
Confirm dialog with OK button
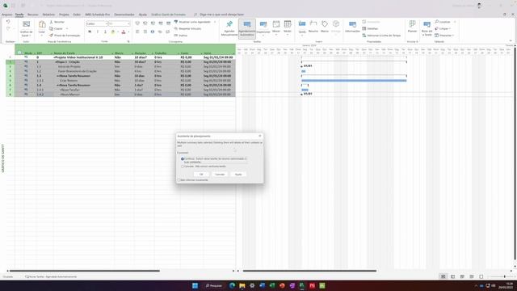click(x=201, y=175)
